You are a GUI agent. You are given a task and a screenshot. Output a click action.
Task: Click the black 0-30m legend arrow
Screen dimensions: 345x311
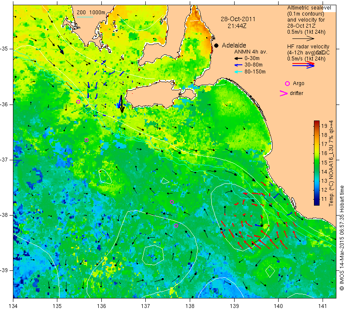point(238,59)
